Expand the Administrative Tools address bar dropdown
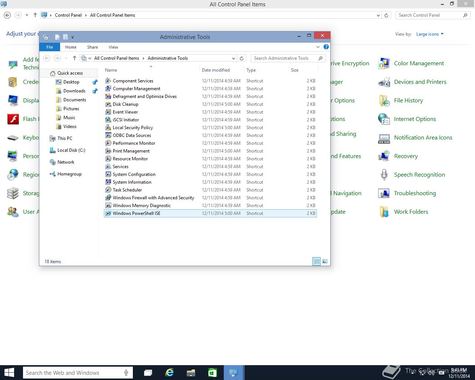This screenshot has height=380, width=475. [x=233, y=58]
